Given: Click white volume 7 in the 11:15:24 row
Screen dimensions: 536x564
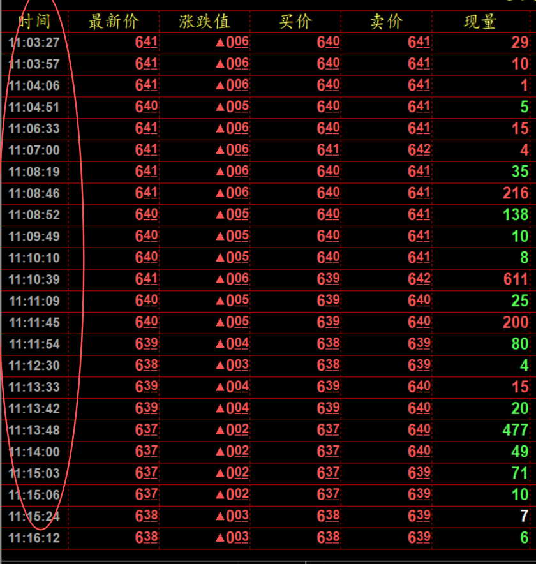Looking at the screenshot, I should click(525, 517).
